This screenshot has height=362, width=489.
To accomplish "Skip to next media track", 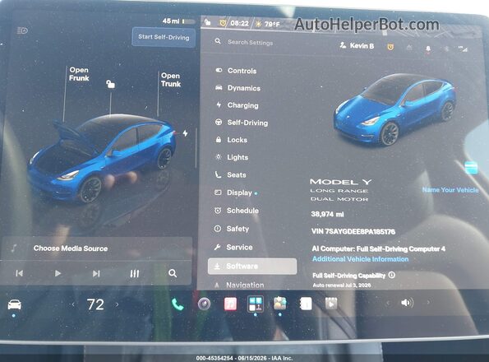I will click(96, 273).
